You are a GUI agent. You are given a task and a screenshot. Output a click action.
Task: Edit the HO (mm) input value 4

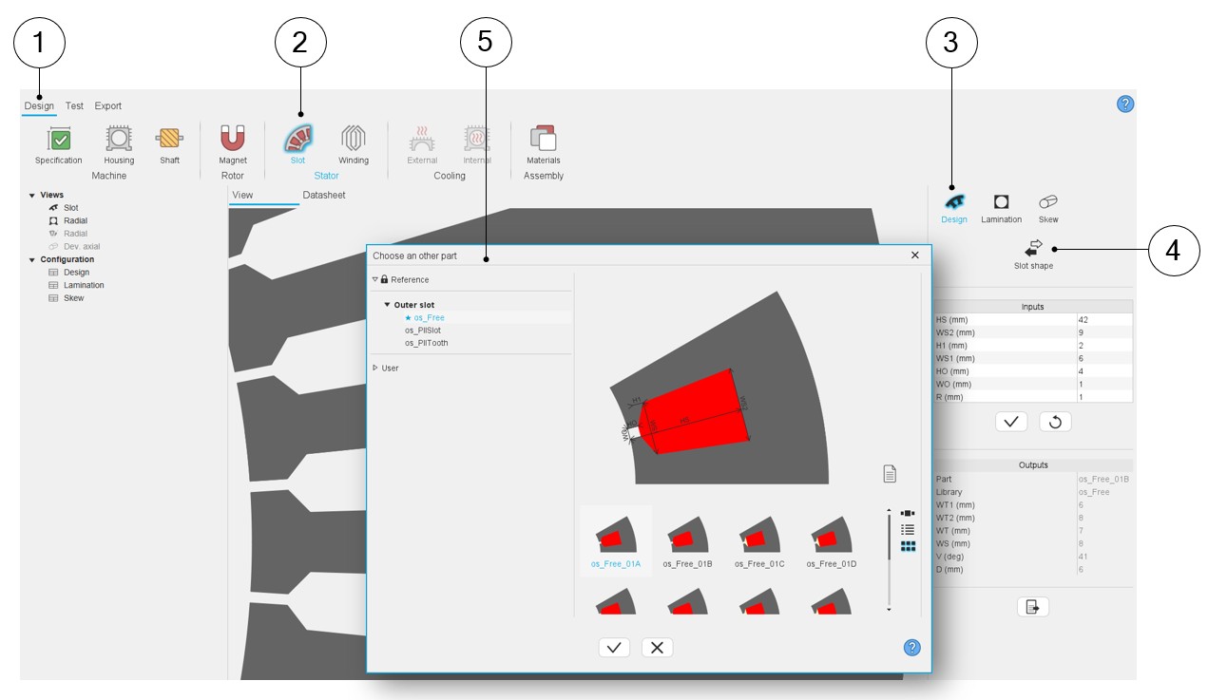tap(1103, 371)
